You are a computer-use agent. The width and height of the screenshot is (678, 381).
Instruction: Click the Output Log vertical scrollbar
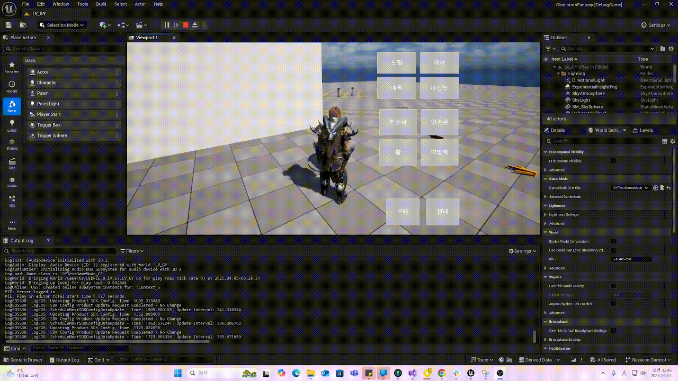tap(534, 336)
